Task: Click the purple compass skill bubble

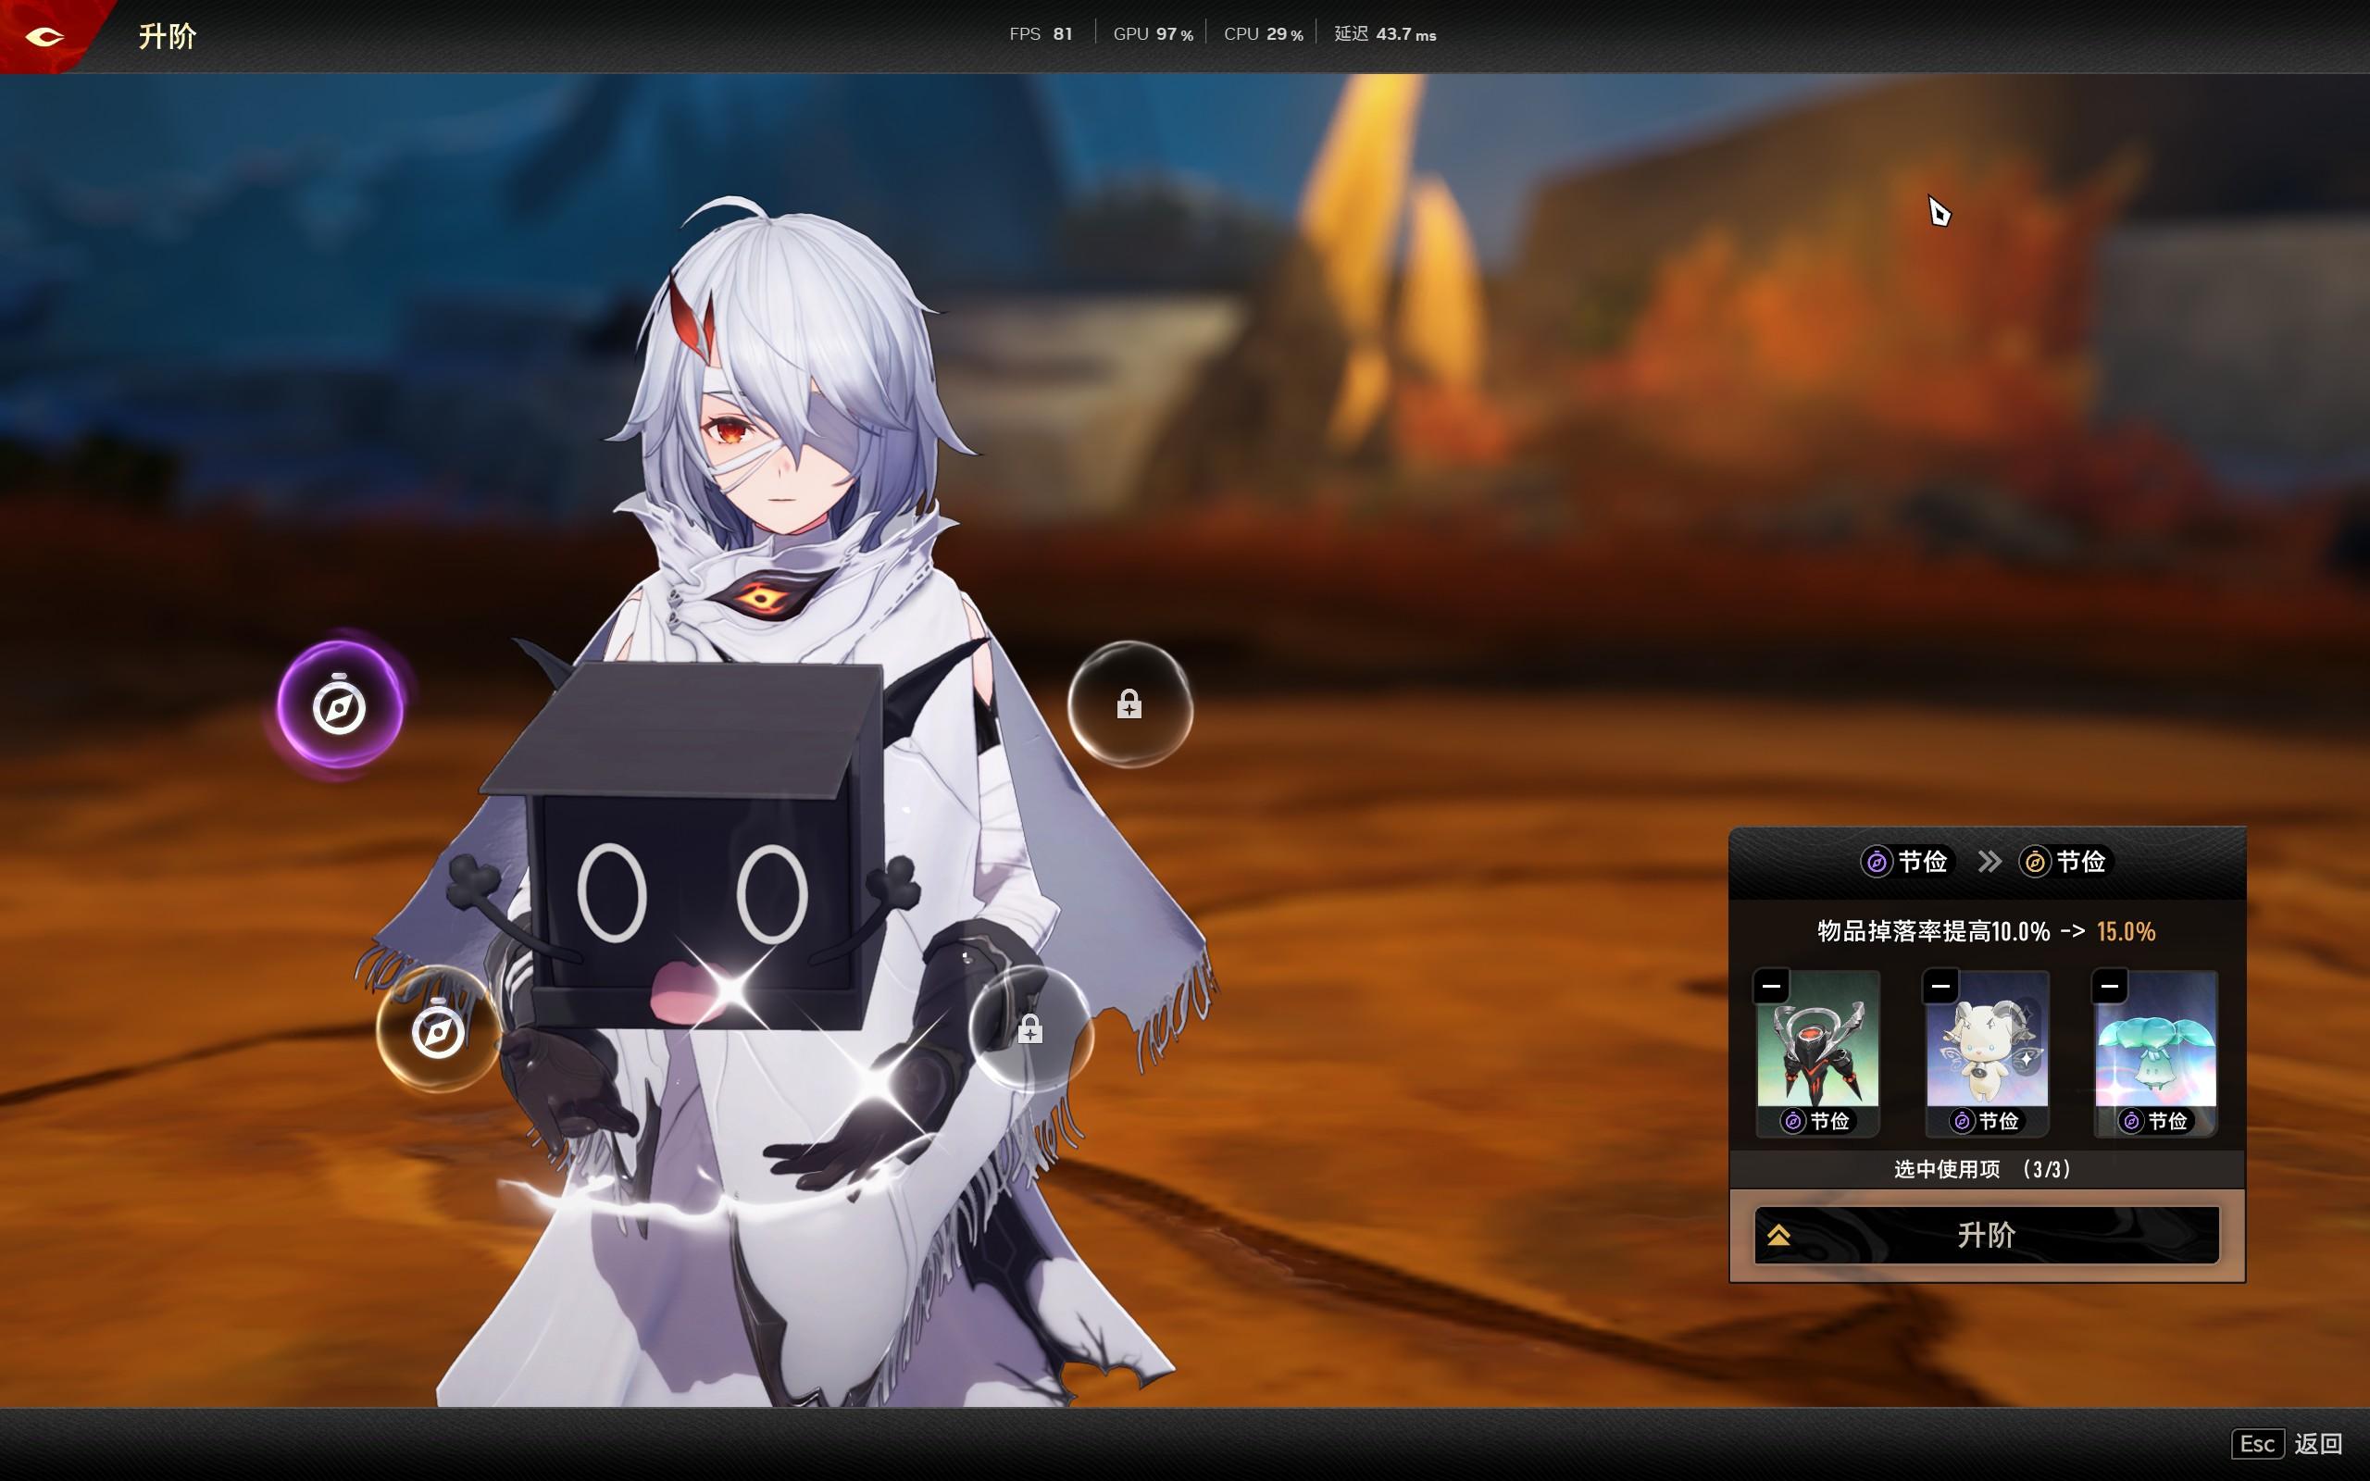Action: click(x=339, y=705)
